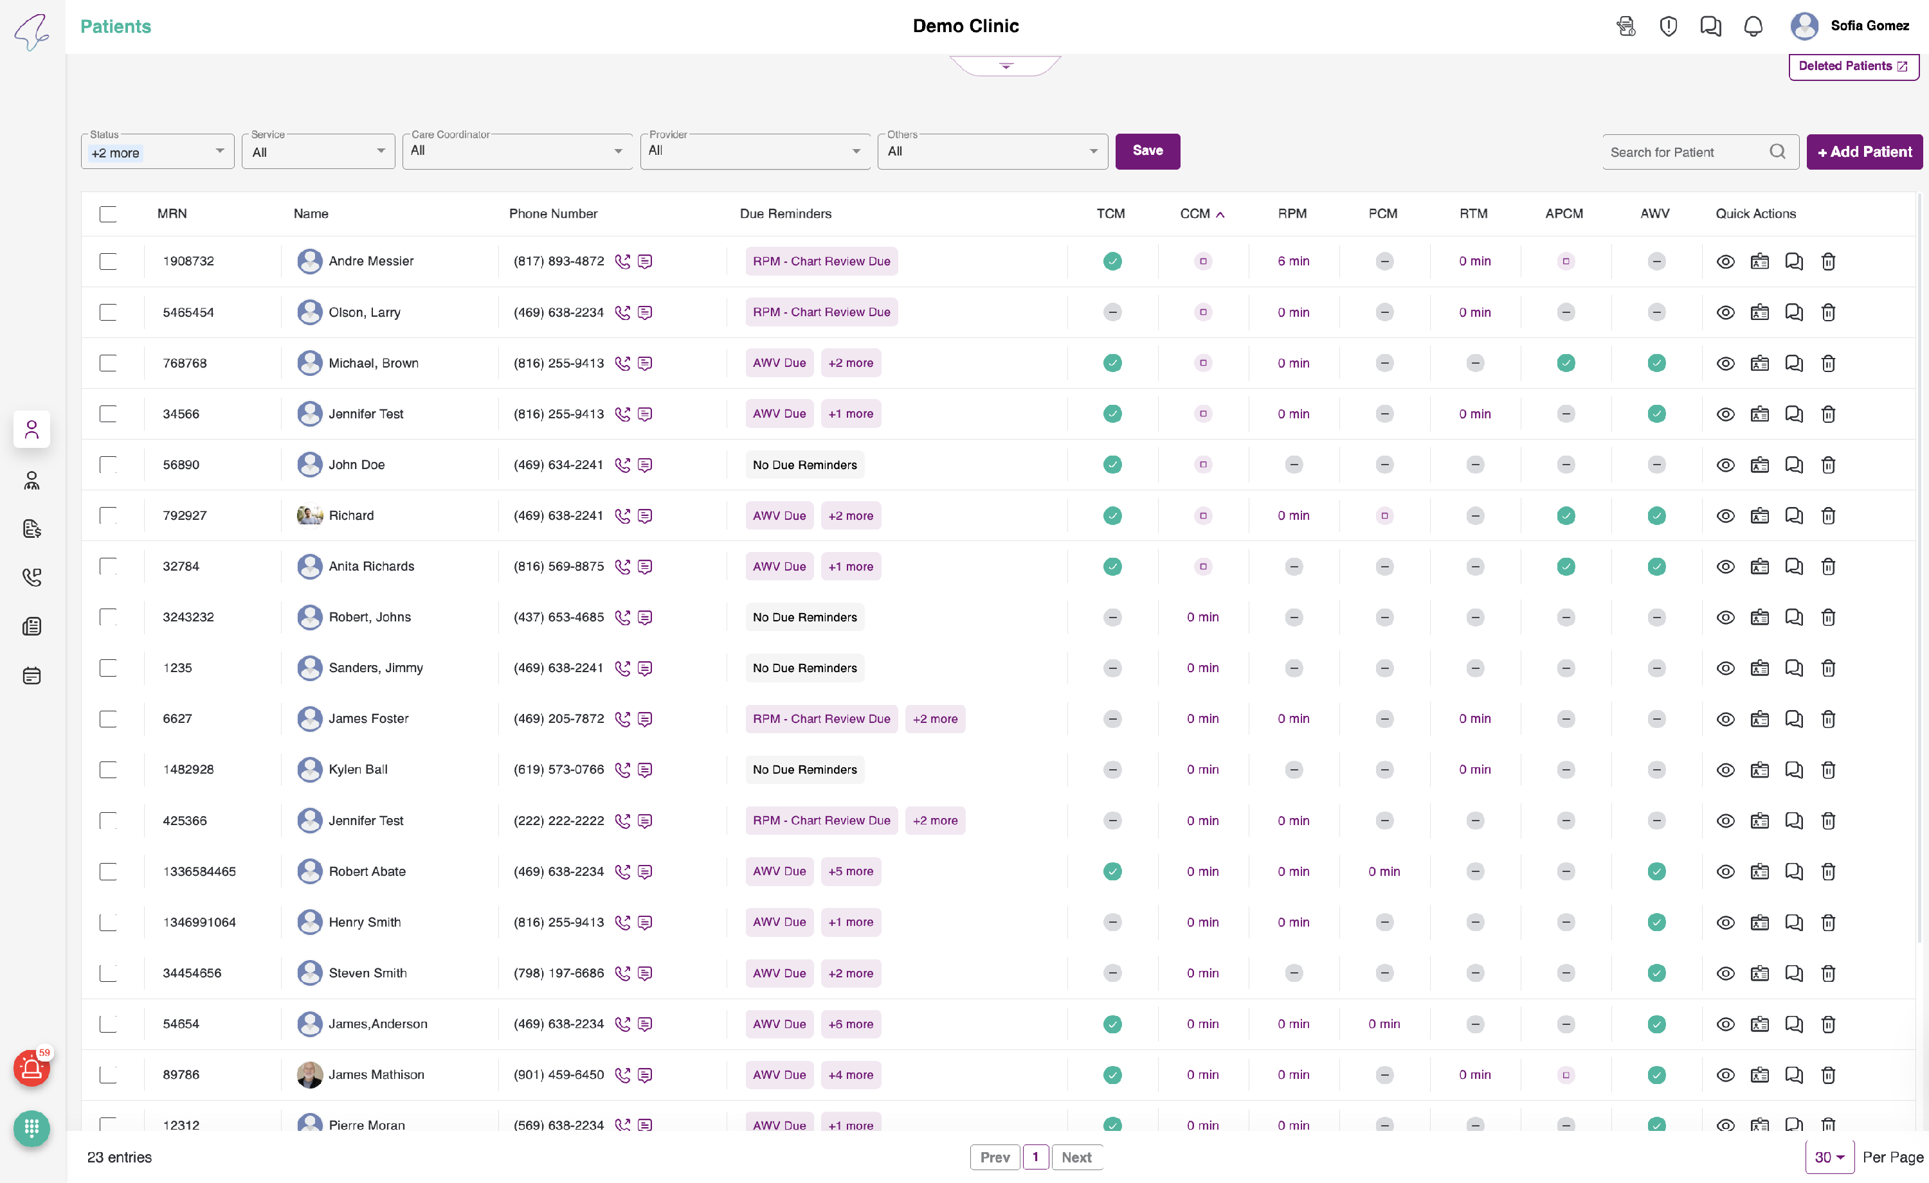Click the notification bell in header
The image size is (1929, 1183).
pos(1753,26)
